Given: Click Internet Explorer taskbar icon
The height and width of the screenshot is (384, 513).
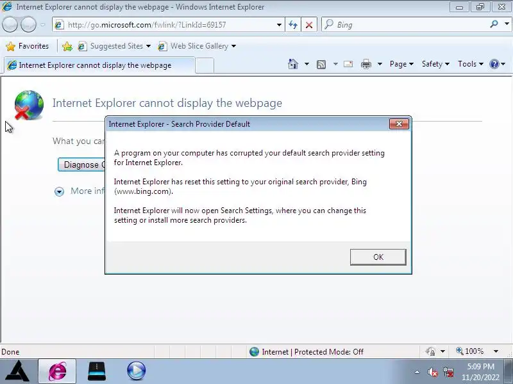Looking at the screenshot, I should tap(57, 371).
